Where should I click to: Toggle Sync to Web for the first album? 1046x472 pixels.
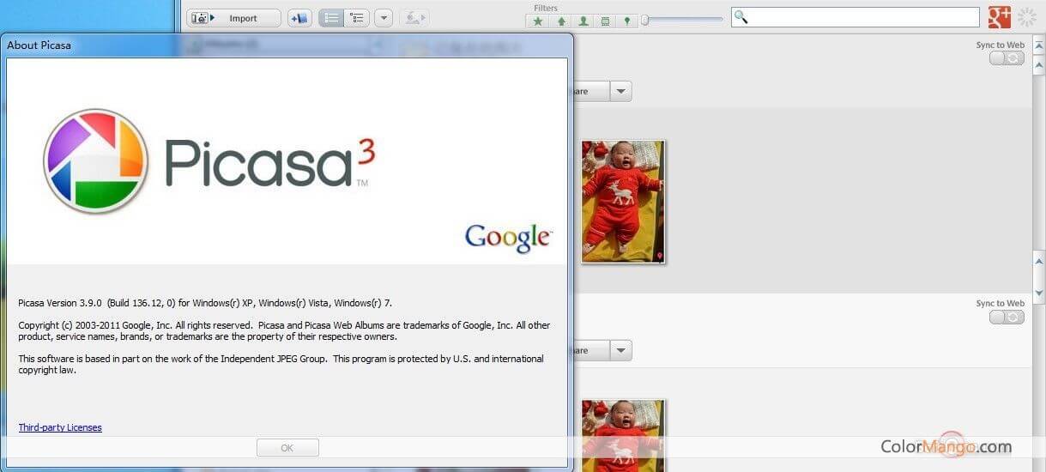pyautogui.click(x=1007, y=58)
